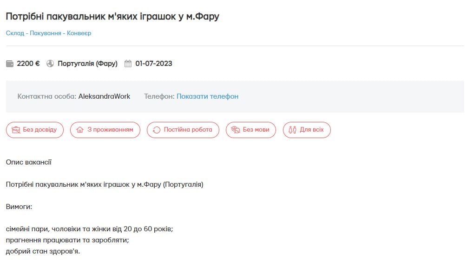Viewport: 467px width, 260px height.
Task: Click the wallet icon beside 2200 €
Action: 10,63
